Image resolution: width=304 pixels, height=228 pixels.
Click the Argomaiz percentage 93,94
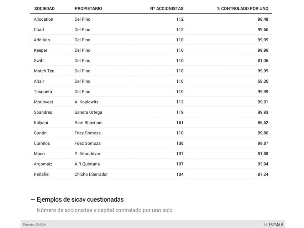click(263, 164)
